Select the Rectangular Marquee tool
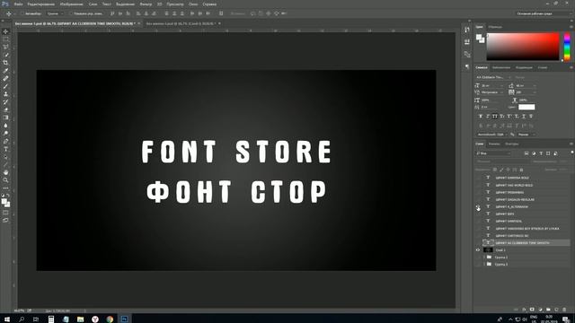 pyautogui.click(x=5, y=39)
